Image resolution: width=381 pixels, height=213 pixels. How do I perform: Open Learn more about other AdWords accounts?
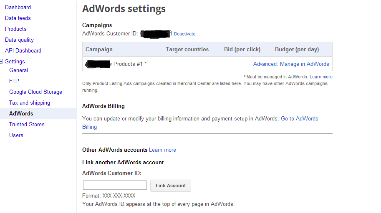pos(162,150)
